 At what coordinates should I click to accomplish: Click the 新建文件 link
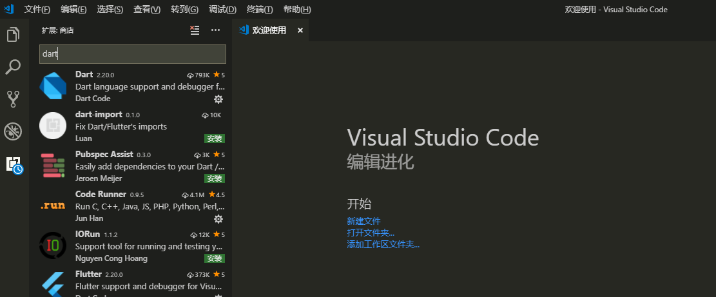coord(363,221)
